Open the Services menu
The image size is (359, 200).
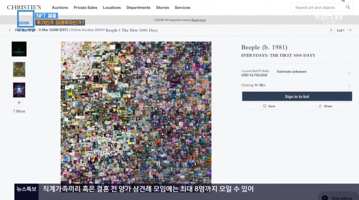point(182,8)
